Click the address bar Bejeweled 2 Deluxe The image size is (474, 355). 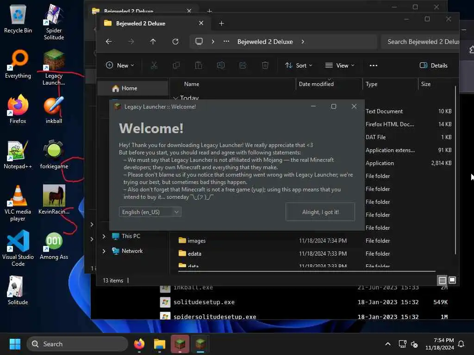(265, 42)
